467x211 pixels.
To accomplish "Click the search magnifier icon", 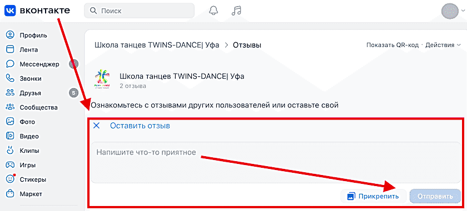I will point(93,11).
